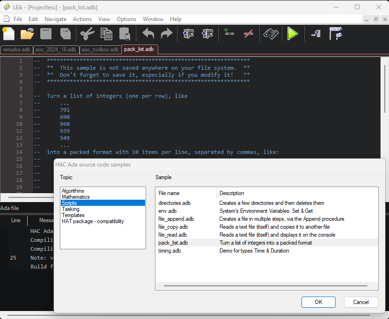This screenshot has width=389, height=319.
Task: Select the pack_list.adb editor tab
Action: point(139,49)
